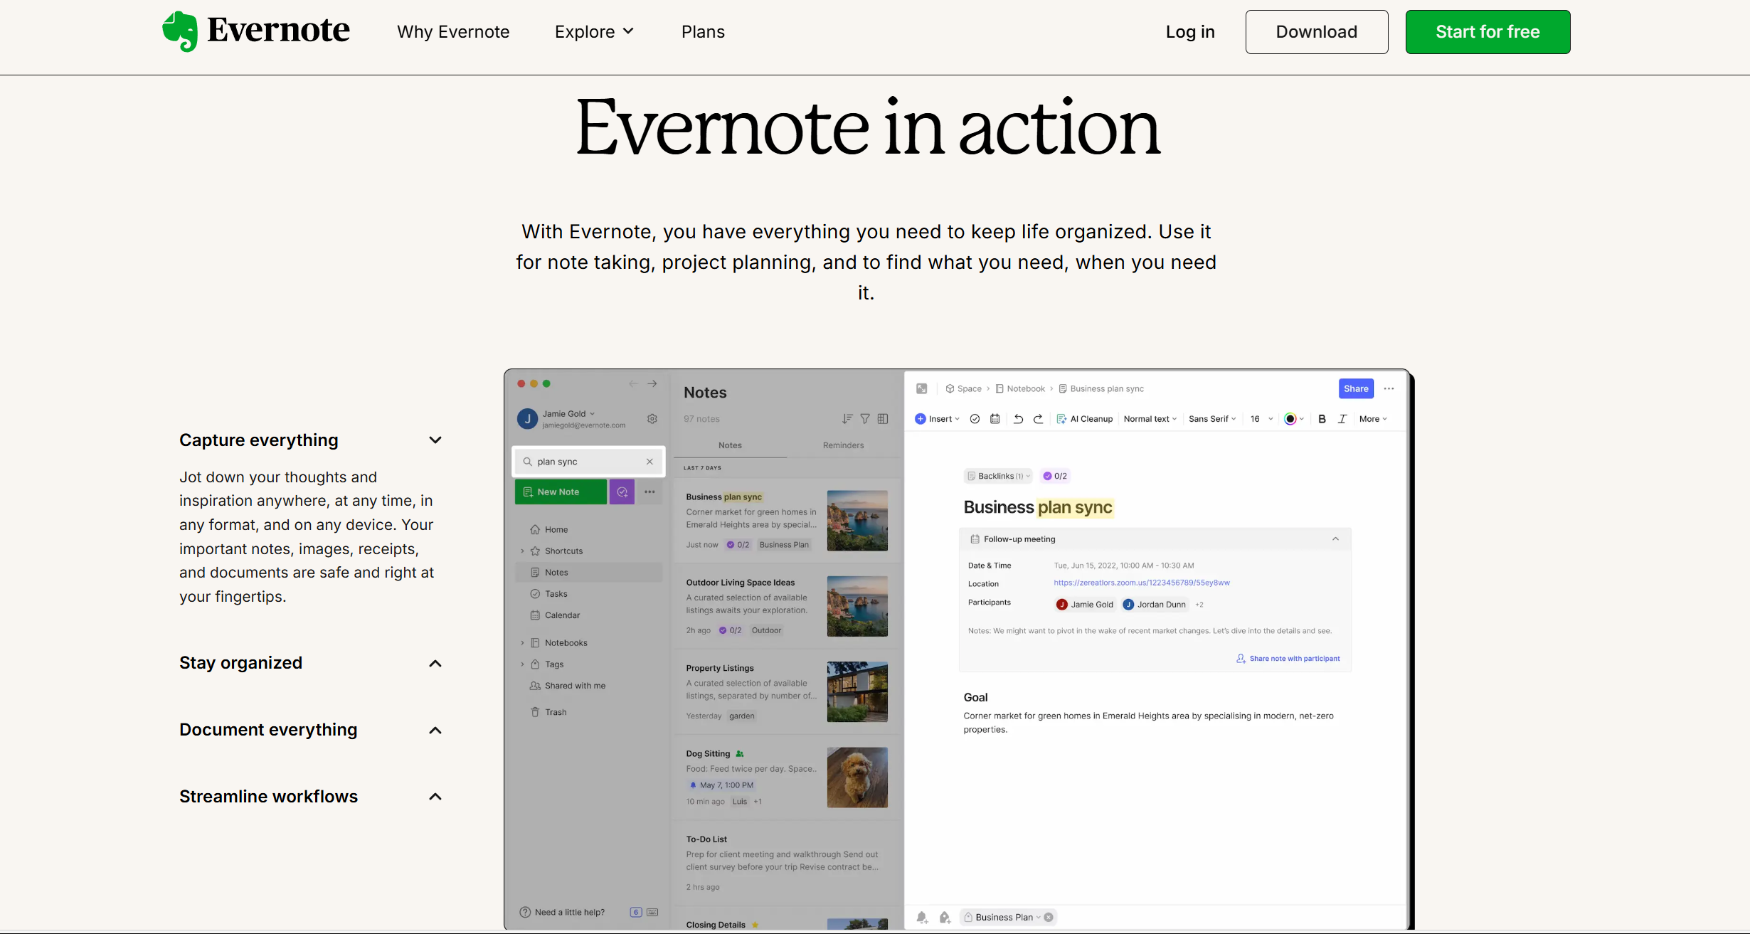This screenshot has width=1750, height=934.
Task: Expand the Shortcuts tree item
Action: click(522, 551)
